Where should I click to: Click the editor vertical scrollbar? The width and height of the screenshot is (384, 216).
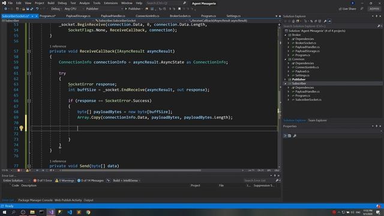coord(279,95)
